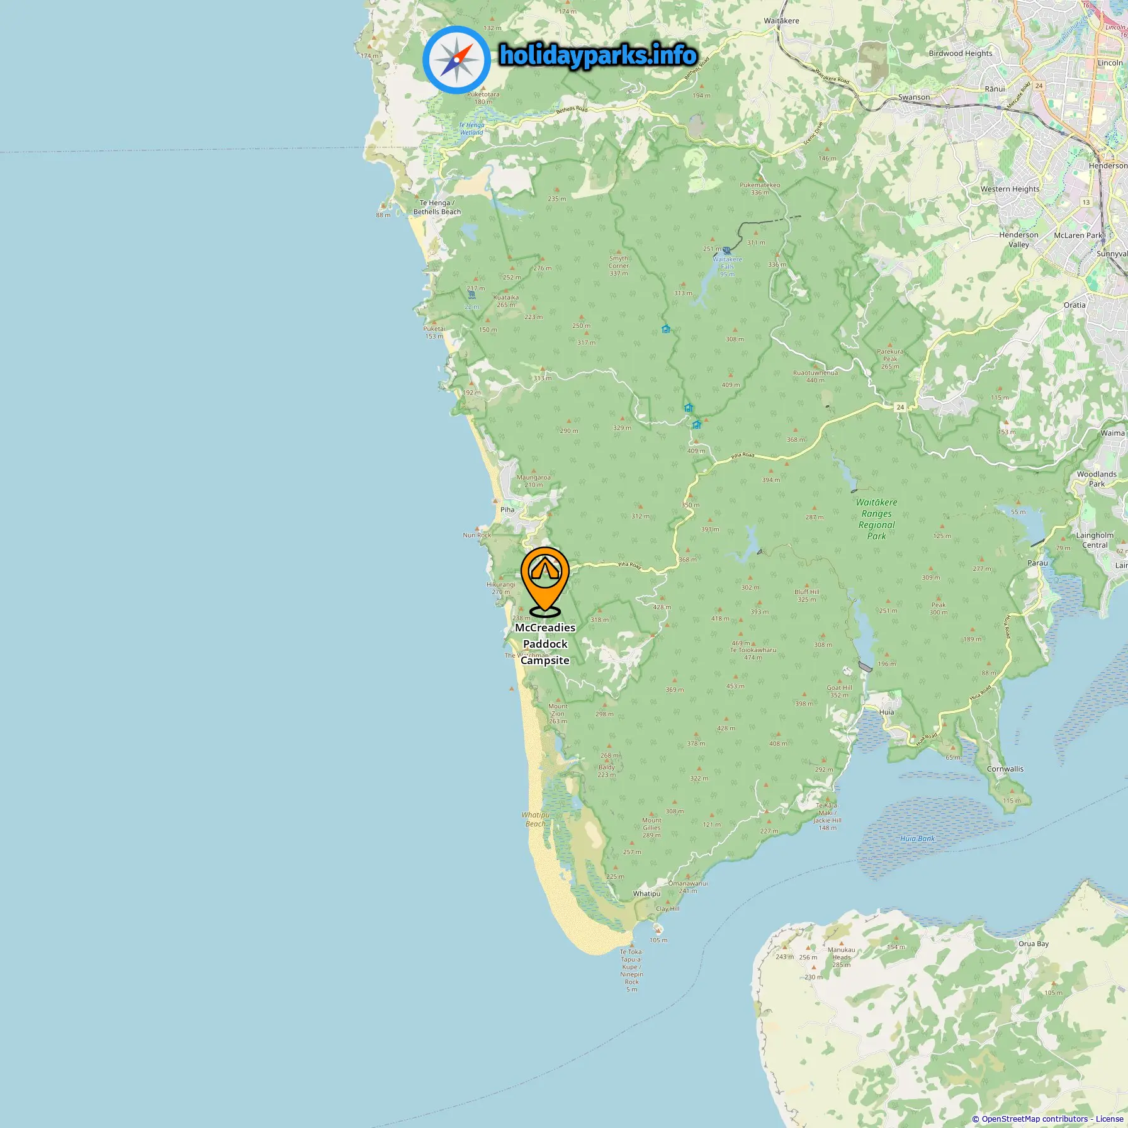Click the Piha town label
Screen dimensions: 1128x1128
[x=507, y=509]
